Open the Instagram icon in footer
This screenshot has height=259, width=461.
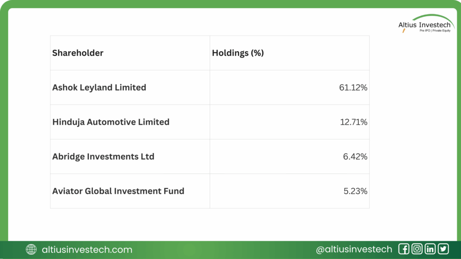tap(417, 249)
